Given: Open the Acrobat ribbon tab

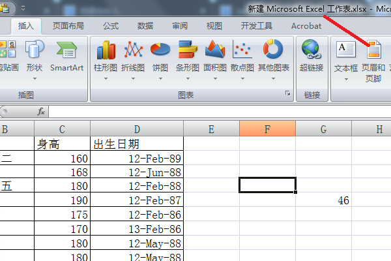Looking at the screenshot, I should [x=306, y=26].
